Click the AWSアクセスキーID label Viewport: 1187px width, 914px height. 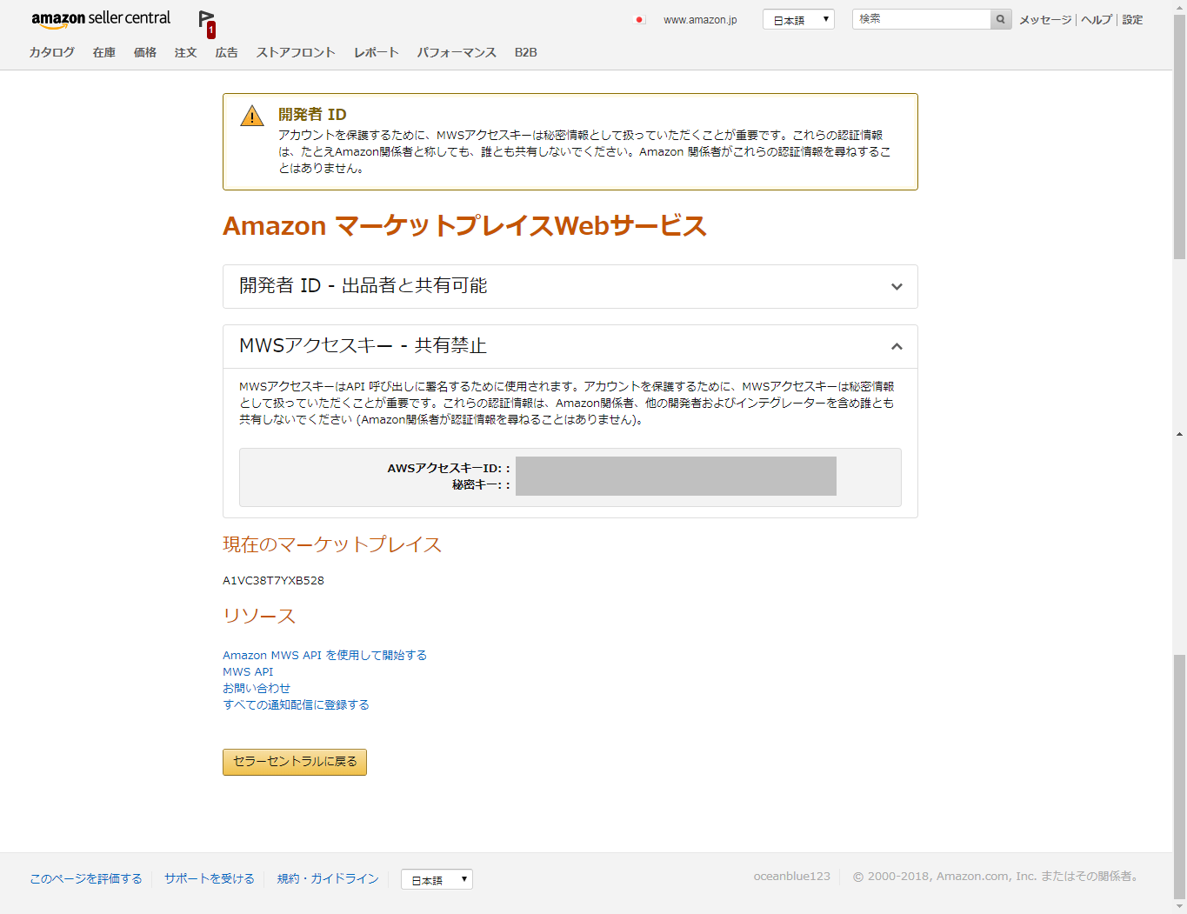(x=449, y=468)
